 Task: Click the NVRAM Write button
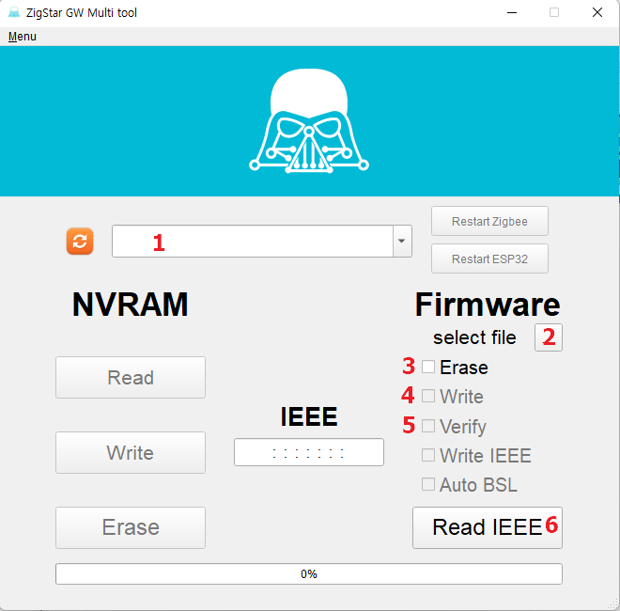[131, 452]
